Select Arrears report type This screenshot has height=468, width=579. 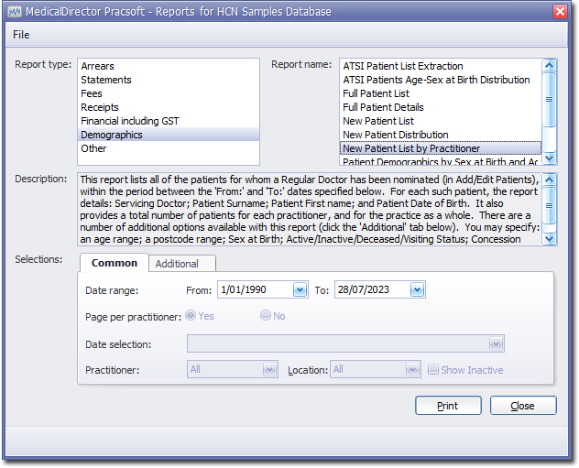coord(98,66)
